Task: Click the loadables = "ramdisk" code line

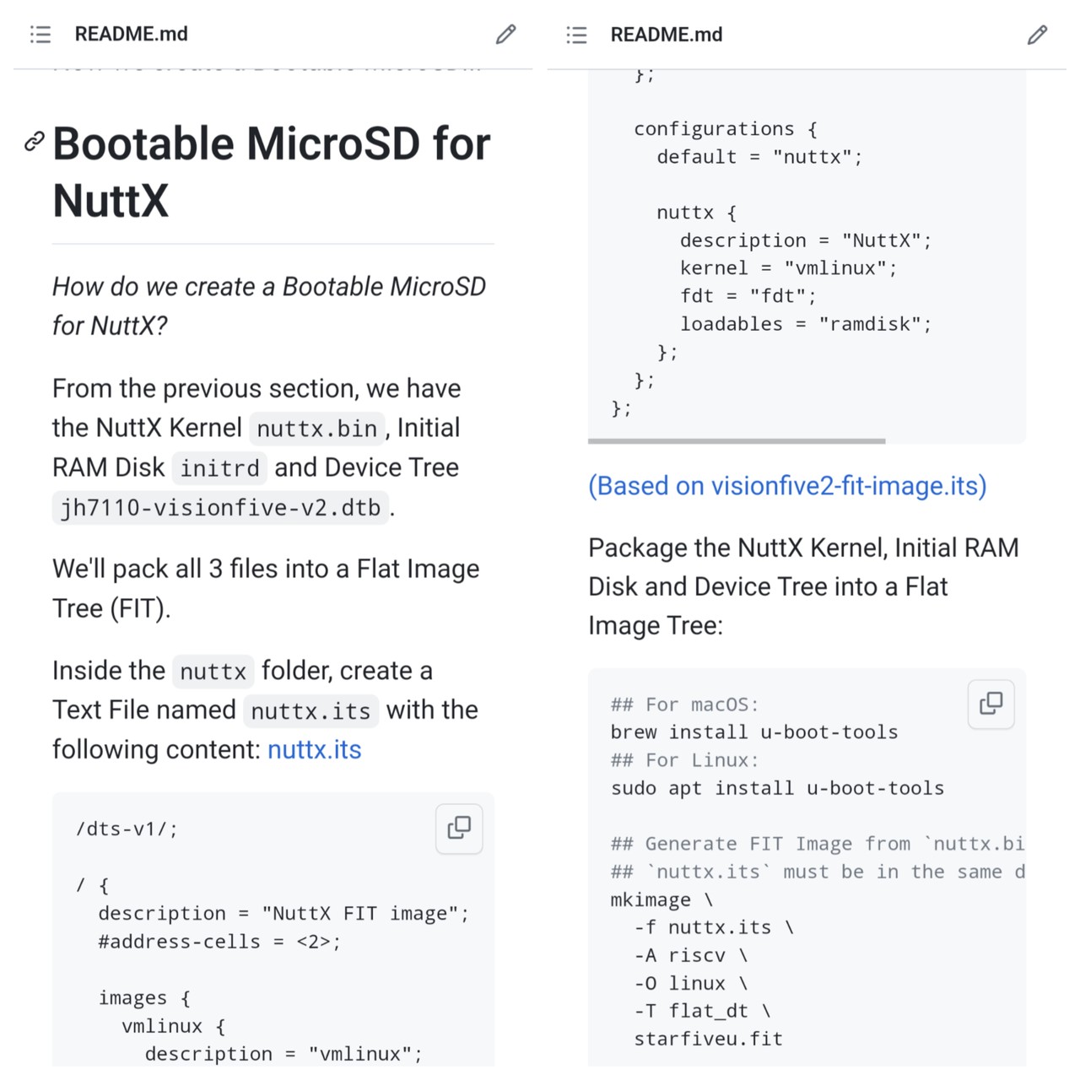Action: 805,324
